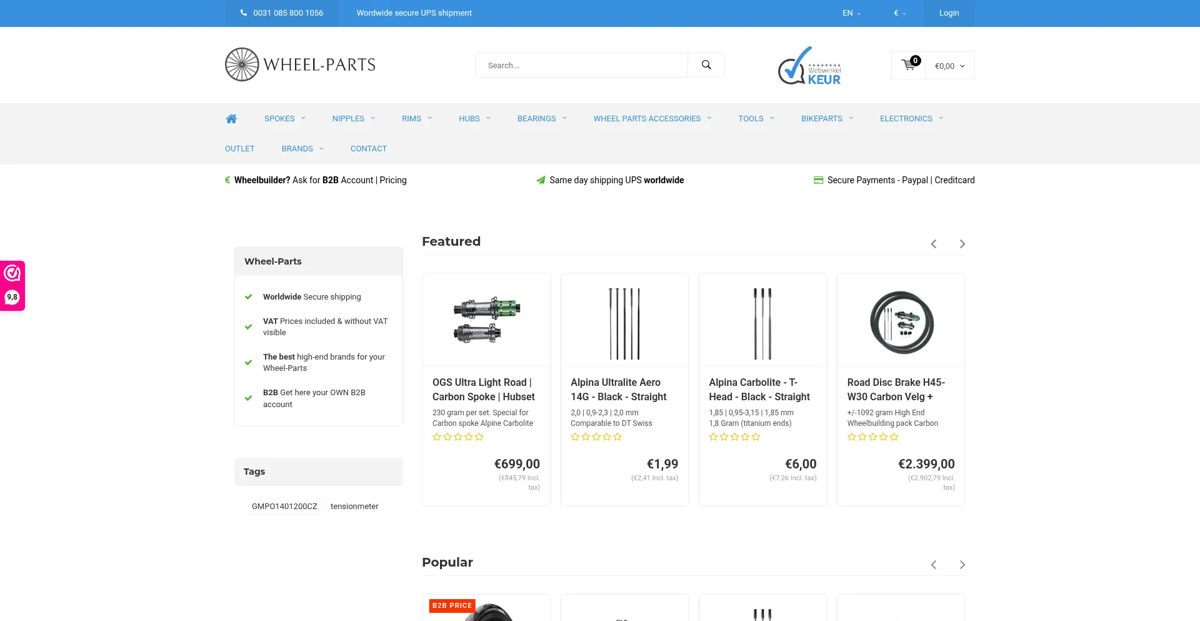The width and height of the screenshot is (1200, 621).
Task: Expand the €0,00 cart total dropdown
Action: [949, 66]
